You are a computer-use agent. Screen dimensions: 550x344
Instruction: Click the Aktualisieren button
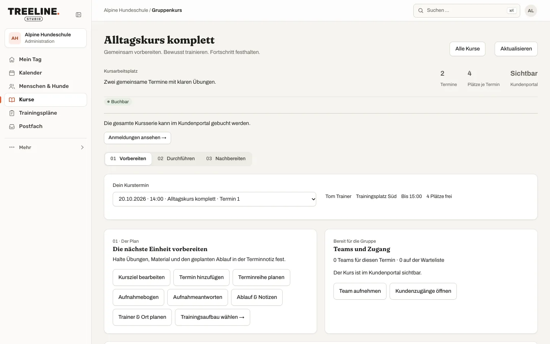tap(516, 49)
